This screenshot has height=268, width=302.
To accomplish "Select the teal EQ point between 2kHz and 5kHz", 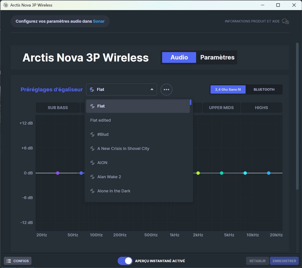I will 222,173.
